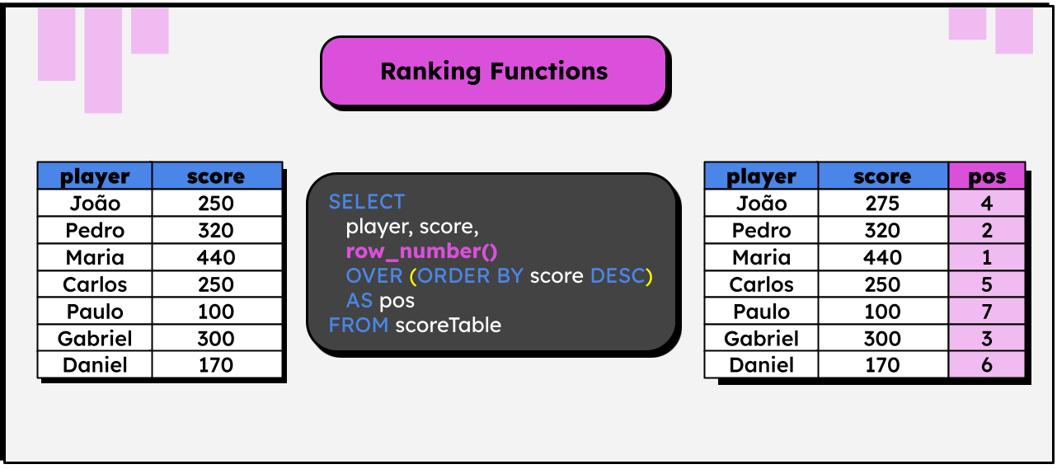The height and width of the screenshot is (469, 1057).
Task: Click pos value 5 in Carlos's row
Action: (x=987, y=285)
